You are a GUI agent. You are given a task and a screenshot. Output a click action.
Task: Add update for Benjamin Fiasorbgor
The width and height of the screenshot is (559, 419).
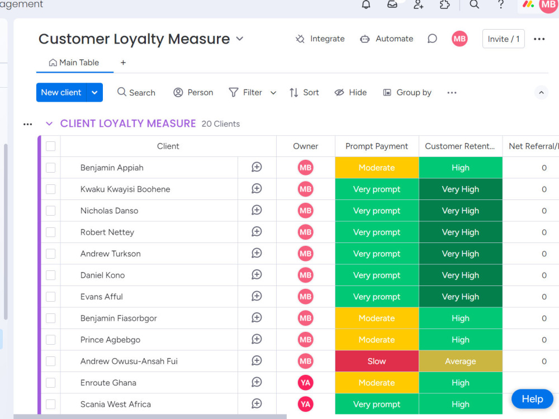[257, 317]
